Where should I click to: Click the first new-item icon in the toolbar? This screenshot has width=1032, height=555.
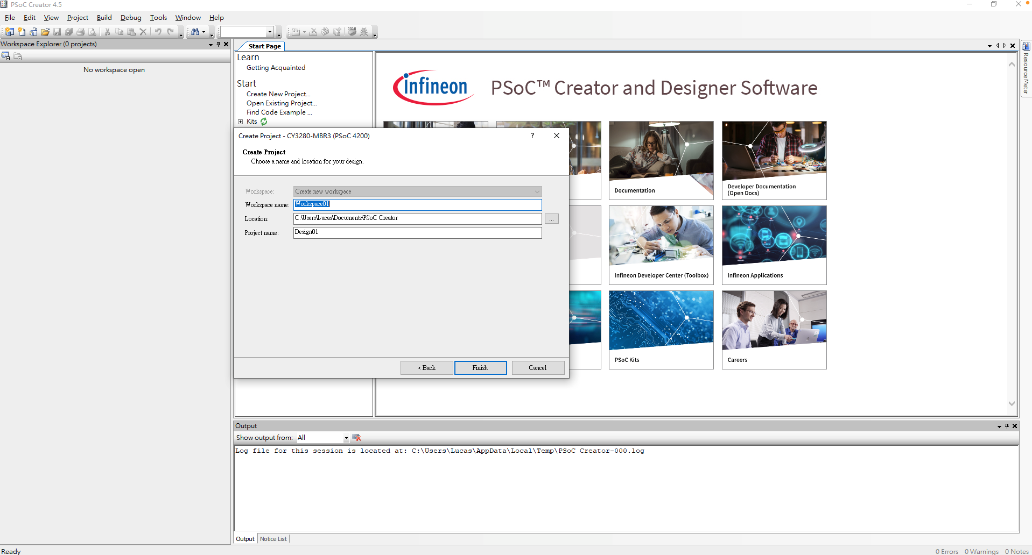tap(10, 32)
